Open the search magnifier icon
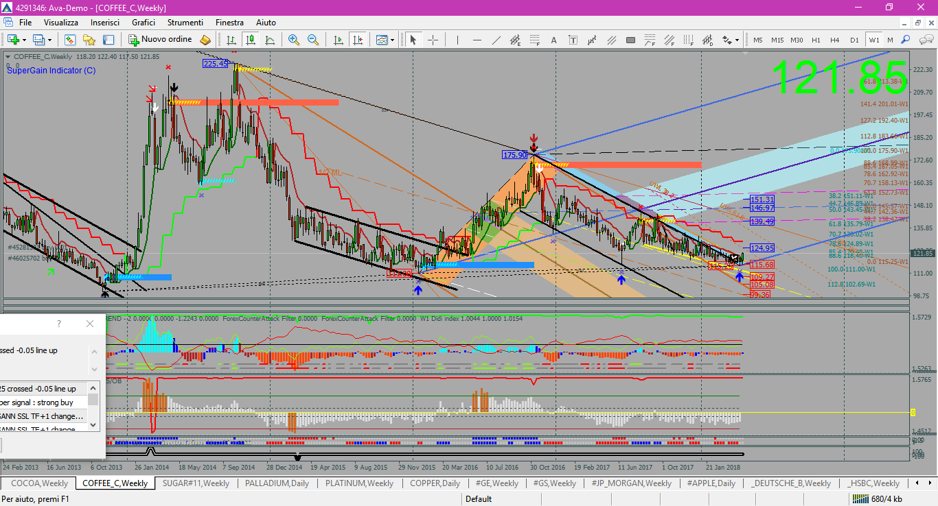The image size is (938, 506). click(905, 40)
